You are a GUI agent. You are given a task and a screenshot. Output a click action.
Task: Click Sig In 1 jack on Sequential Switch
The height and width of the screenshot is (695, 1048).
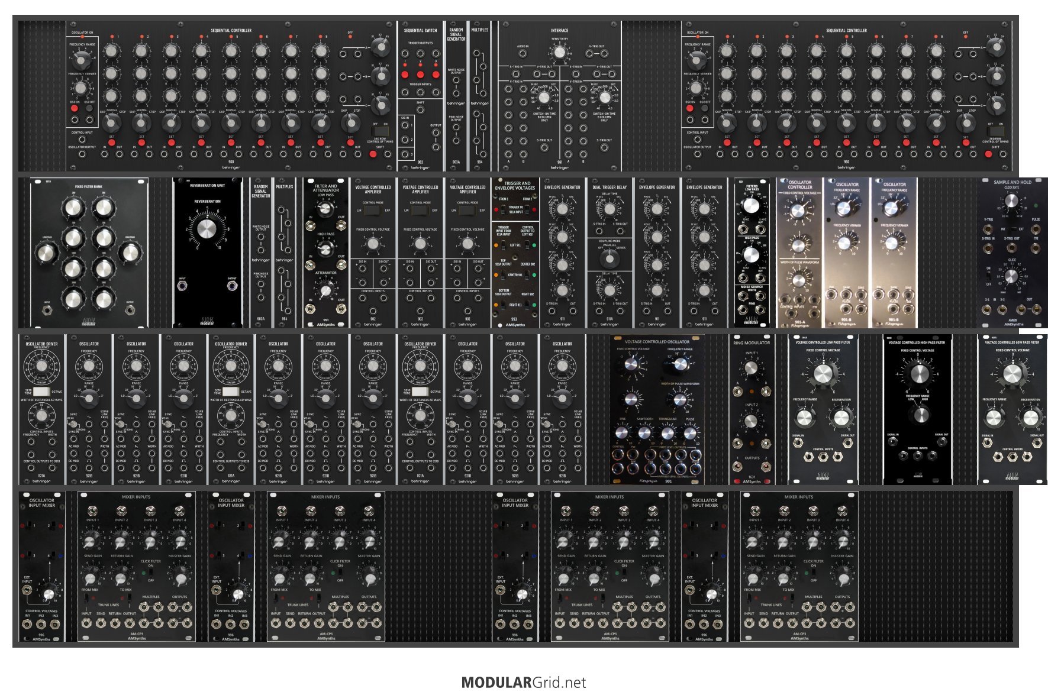coord(406,125)
